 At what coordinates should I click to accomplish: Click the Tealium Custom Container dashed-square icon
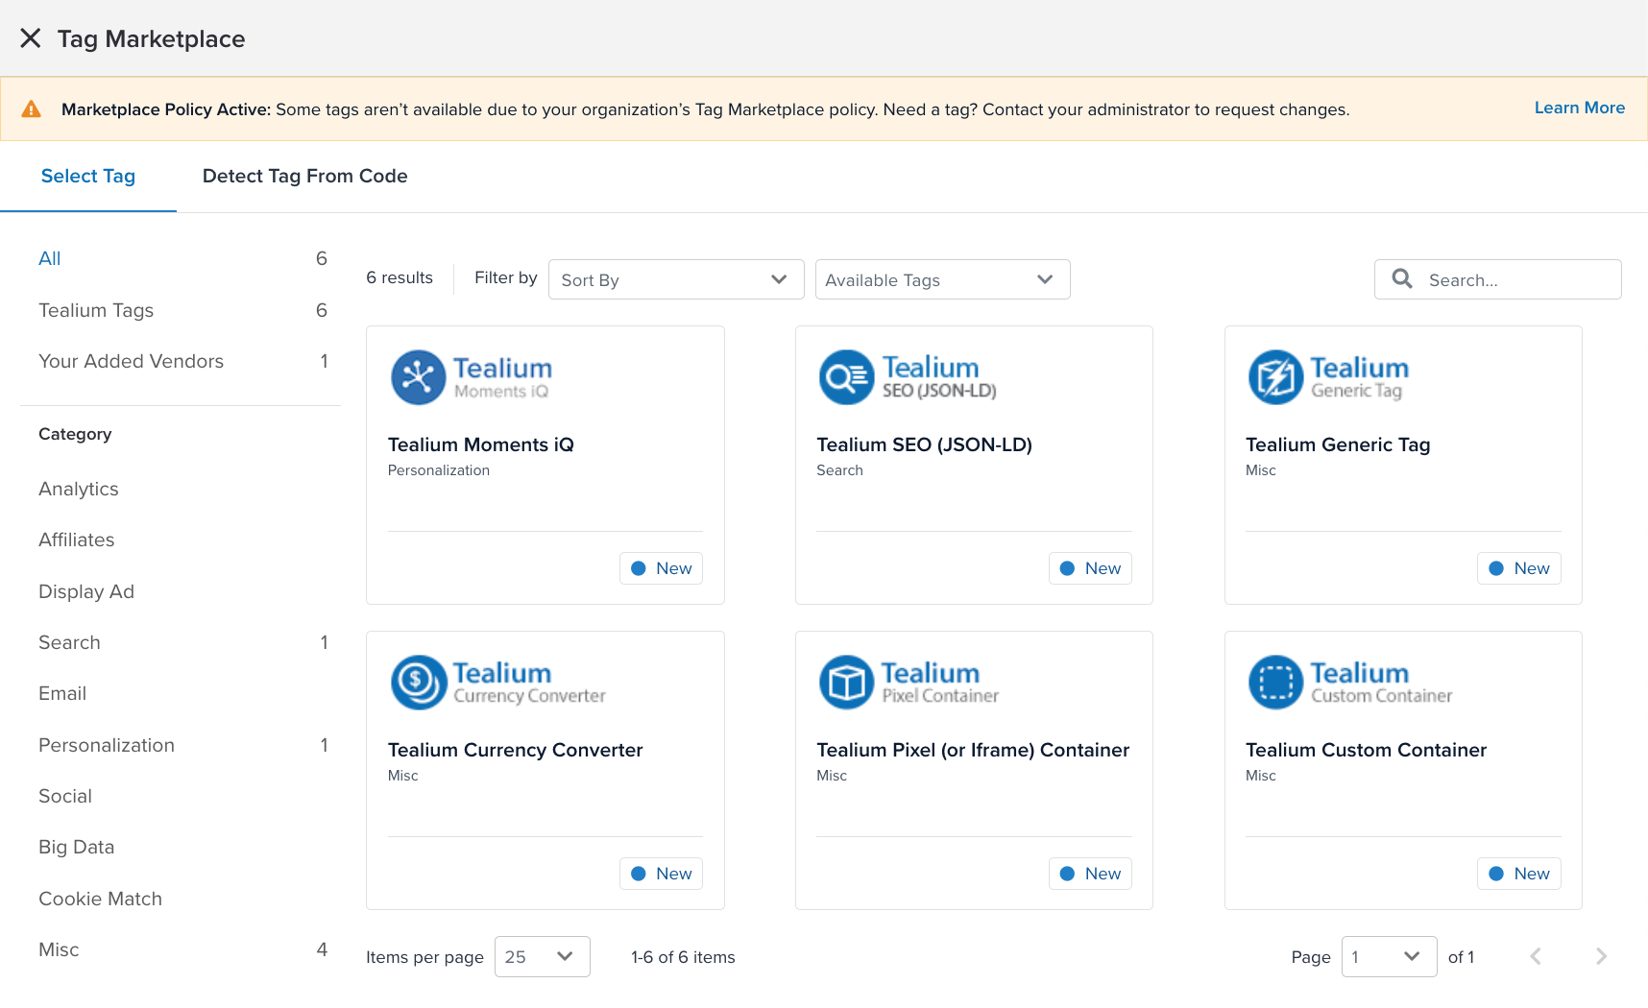click(x=1274, y=682)
